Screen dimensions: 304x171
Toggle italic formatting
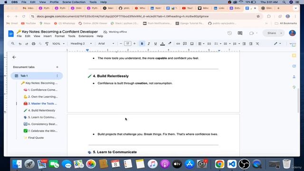(x=149, y=44)
